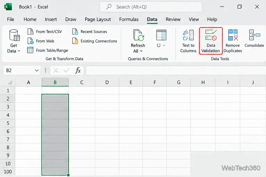Select column G header

point(178,82)
